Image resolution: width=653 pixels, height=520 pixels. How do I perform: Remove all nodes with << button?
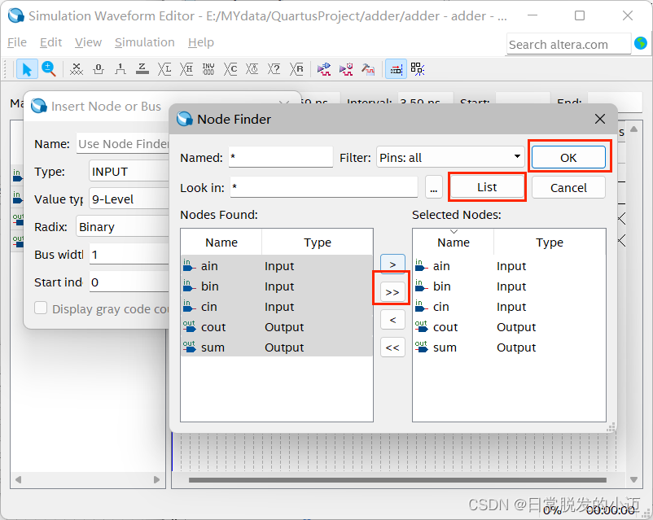coord(392,347)
